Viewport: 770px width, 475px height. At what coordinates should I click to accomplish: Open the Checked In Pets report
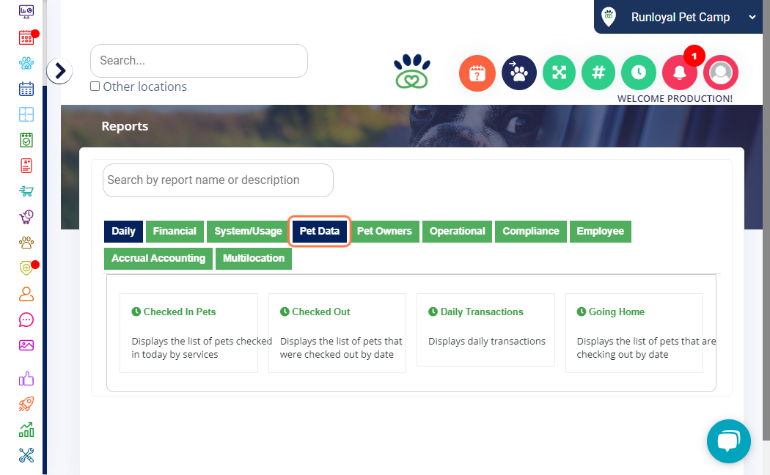(x=179, y=312)
